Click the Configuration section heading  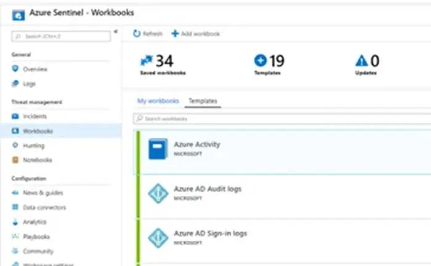coord(29,179)
